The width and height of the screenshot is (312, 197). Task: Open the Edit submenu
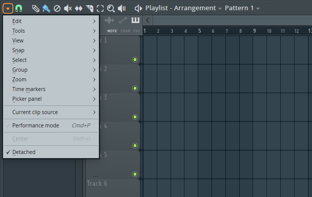pyautogui.click(x=51, y=21)
